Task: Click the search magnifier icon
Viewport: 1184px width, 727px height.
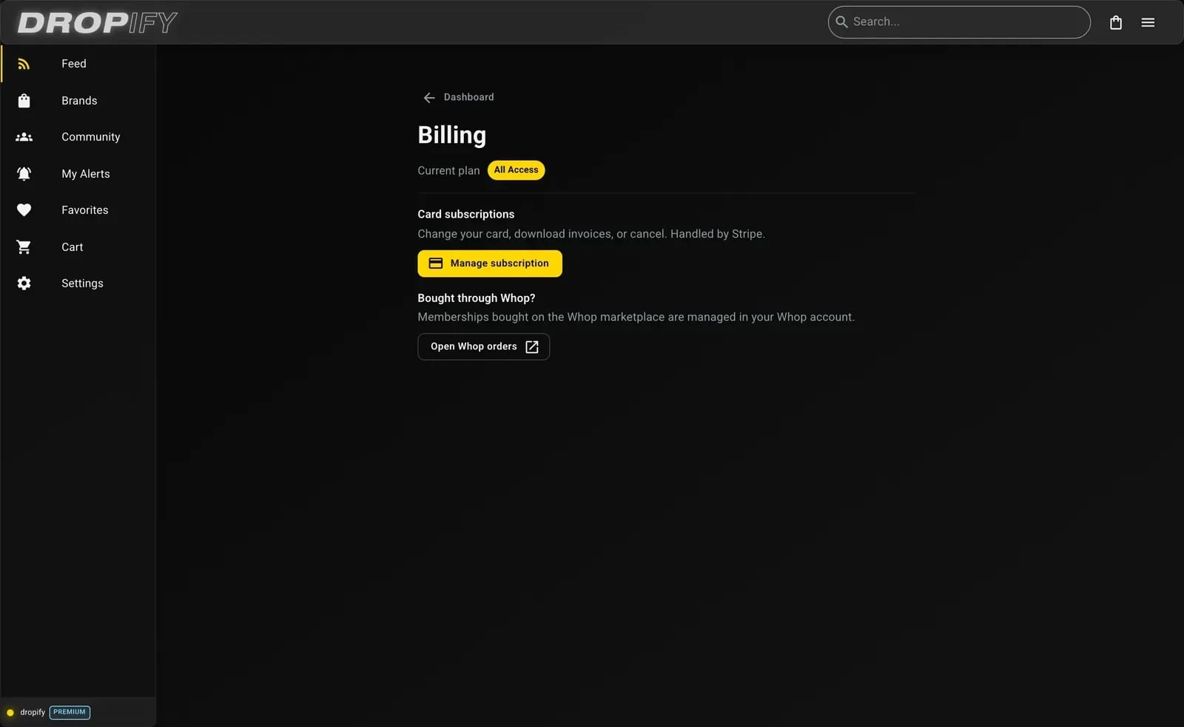Action: pyautogui.click(x=841, y=22)
